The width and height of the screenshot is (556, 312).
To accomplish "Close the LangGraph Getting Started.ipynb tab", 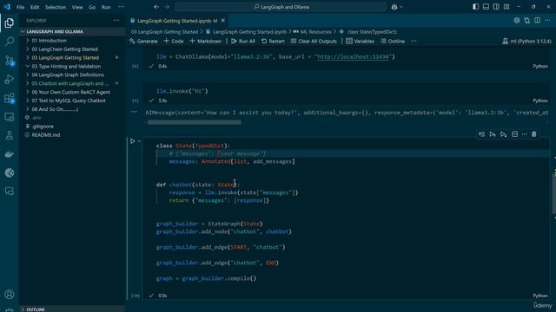I will tap(223, 21).
